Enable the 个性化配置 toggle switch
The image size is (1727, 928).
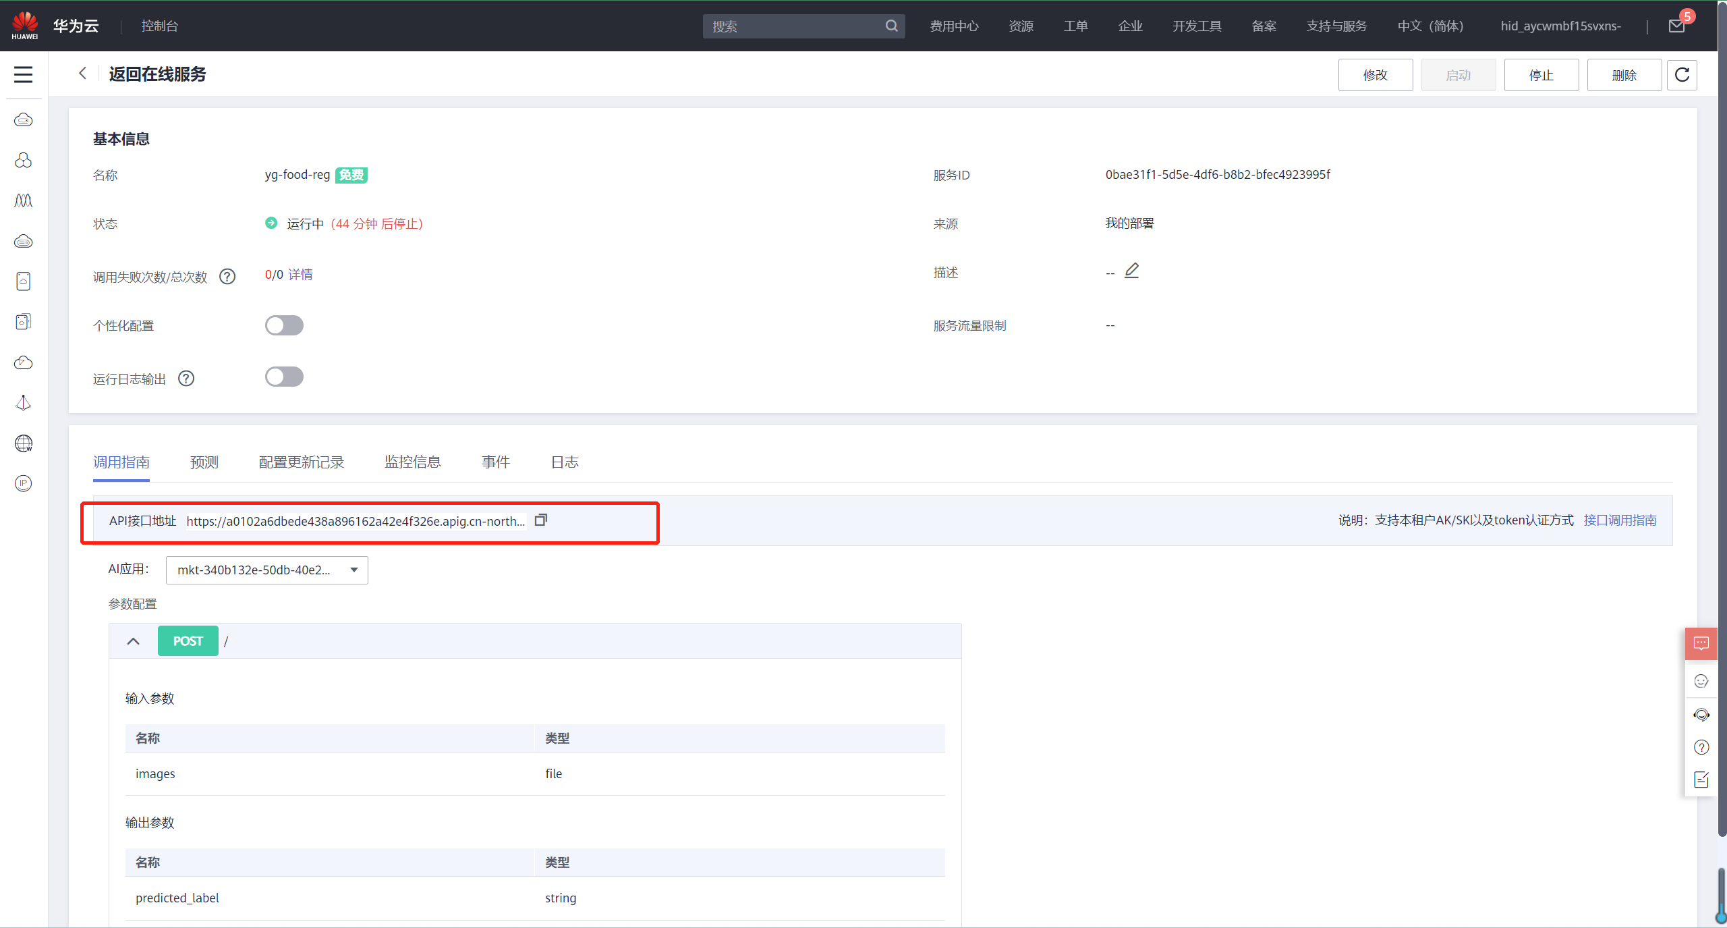[x=284, y=325]
